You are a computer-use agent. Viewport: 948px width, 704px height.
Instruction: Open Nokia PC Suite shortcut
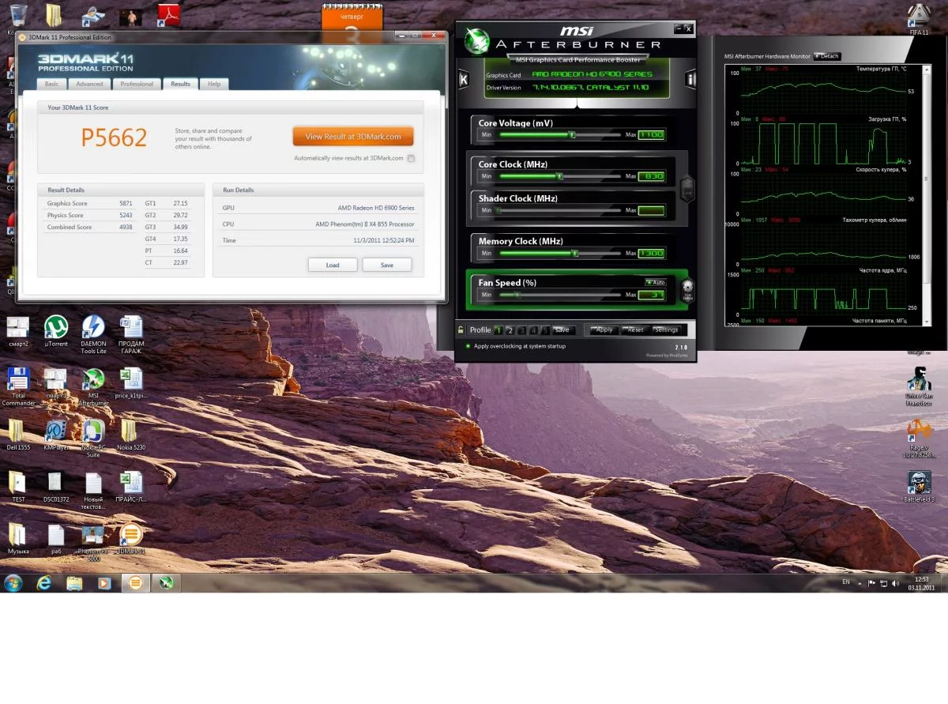pyautogui.click(x=93, y=439)
